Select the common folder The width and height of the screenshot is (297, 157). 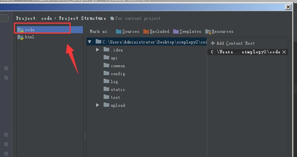(114, 66)
